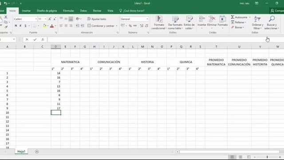Decrease indent icon

(77, 26)
